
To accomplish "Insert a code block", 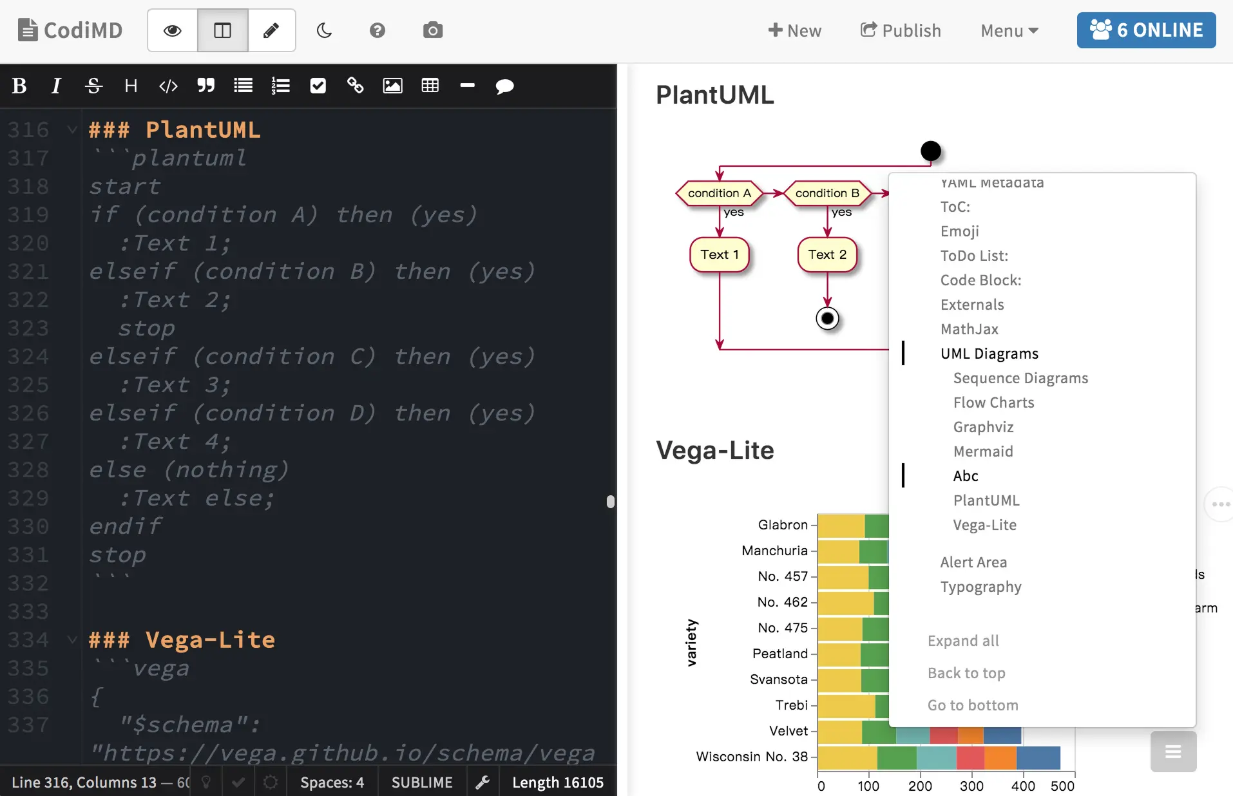I will coord(167,86).
